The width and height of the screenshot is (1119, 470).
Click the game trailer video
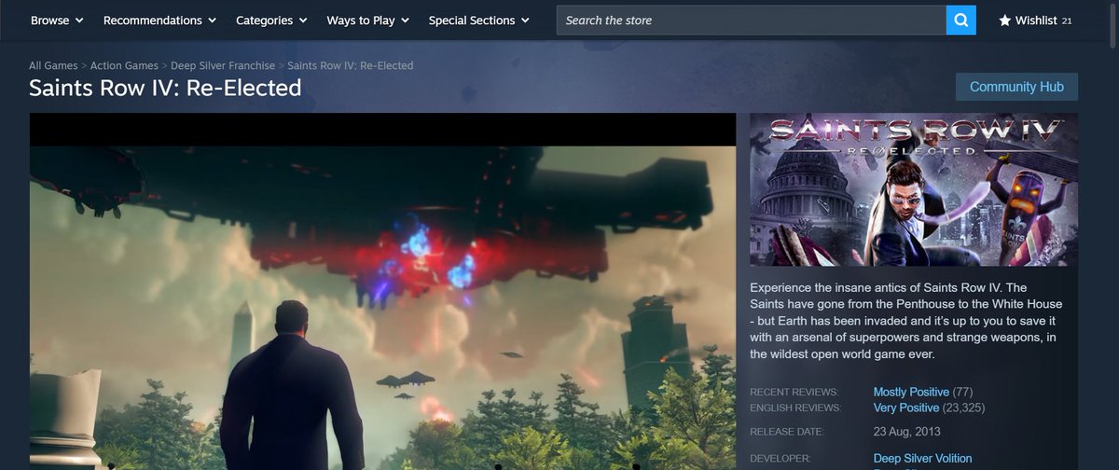click(382, 291)
